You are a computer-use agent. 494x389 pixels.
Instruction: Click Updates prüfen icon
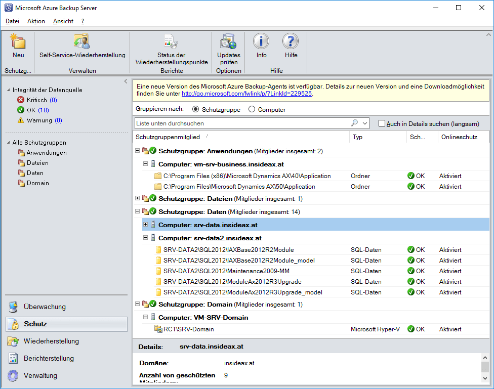(x=229, y=42)
